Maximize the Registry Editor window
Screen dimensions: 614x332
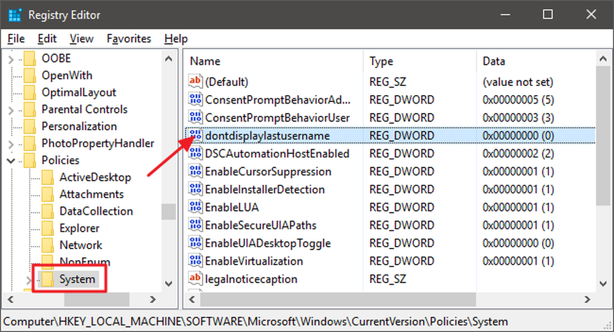548,15
